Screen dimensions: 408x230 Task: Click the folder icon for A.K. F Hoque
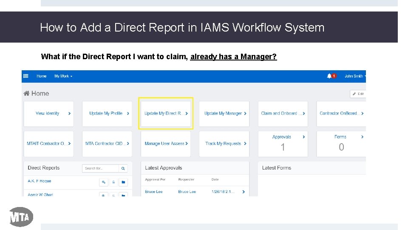[123, 182]
